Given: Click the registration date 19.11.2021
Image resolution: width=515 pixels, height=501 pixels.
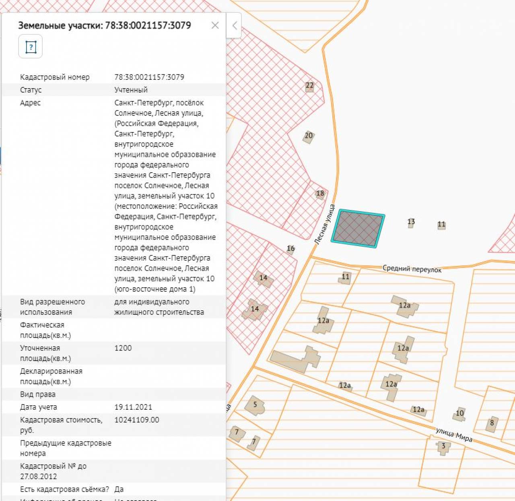Looking at the screenshot, I should 133,407.
